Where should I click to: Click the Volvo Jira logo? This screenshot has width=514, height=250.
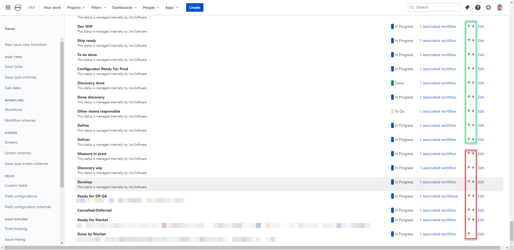(18, 7)
